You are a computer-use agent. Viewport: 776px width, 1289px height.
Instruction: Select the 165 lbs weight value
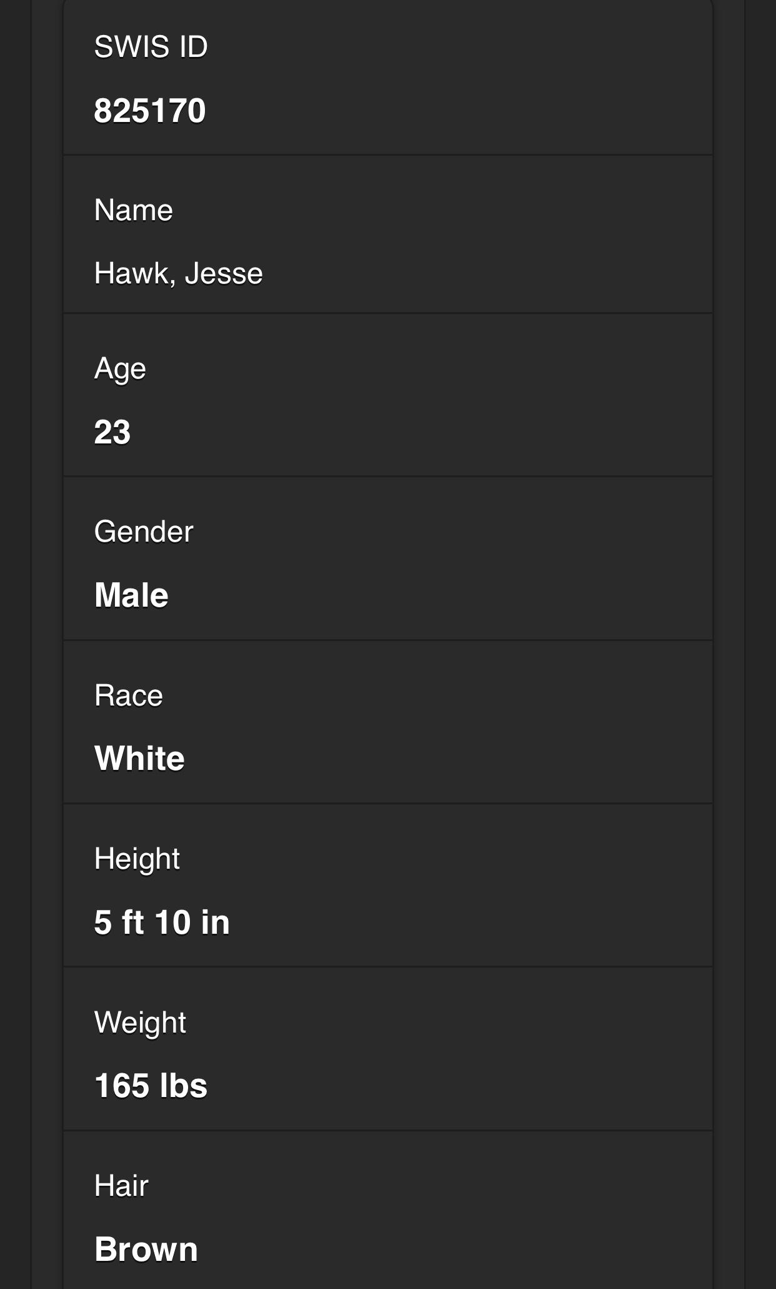(x=151, y=1086)
